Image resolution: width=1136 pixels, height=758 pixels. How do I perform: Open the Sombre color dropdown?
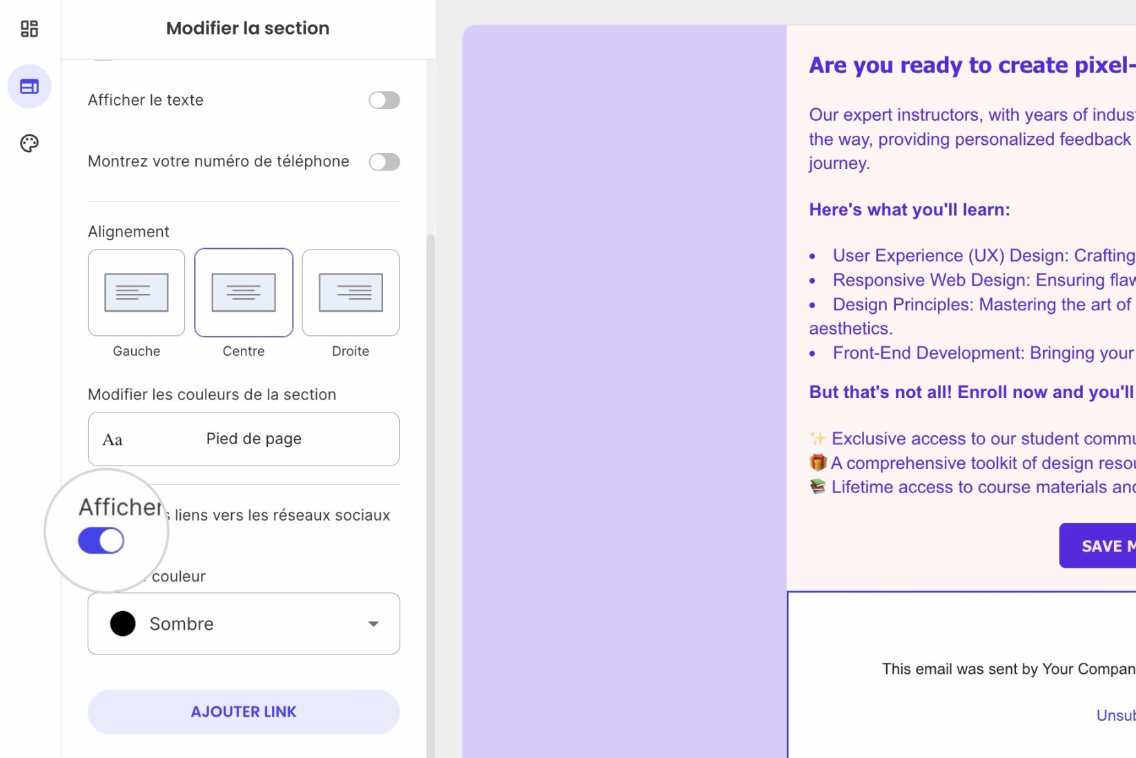pyautogui.click(x=244, y=624)
